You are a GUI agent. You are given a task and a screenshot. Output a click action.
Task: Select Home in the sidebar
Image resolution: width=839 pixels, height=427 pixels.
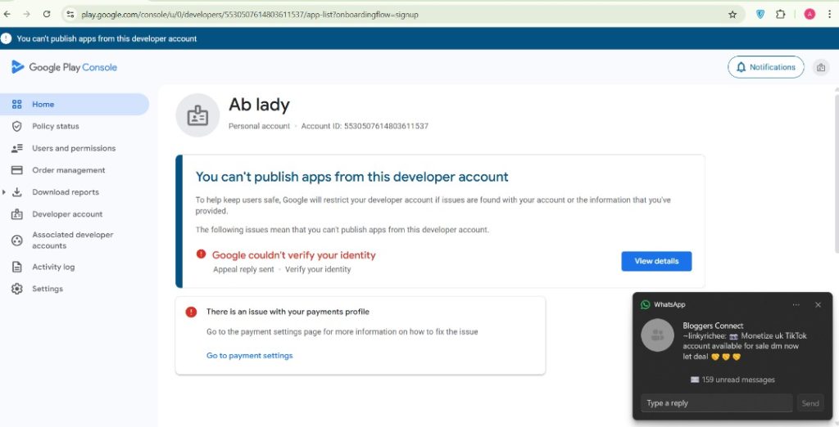tap(43, 104)
